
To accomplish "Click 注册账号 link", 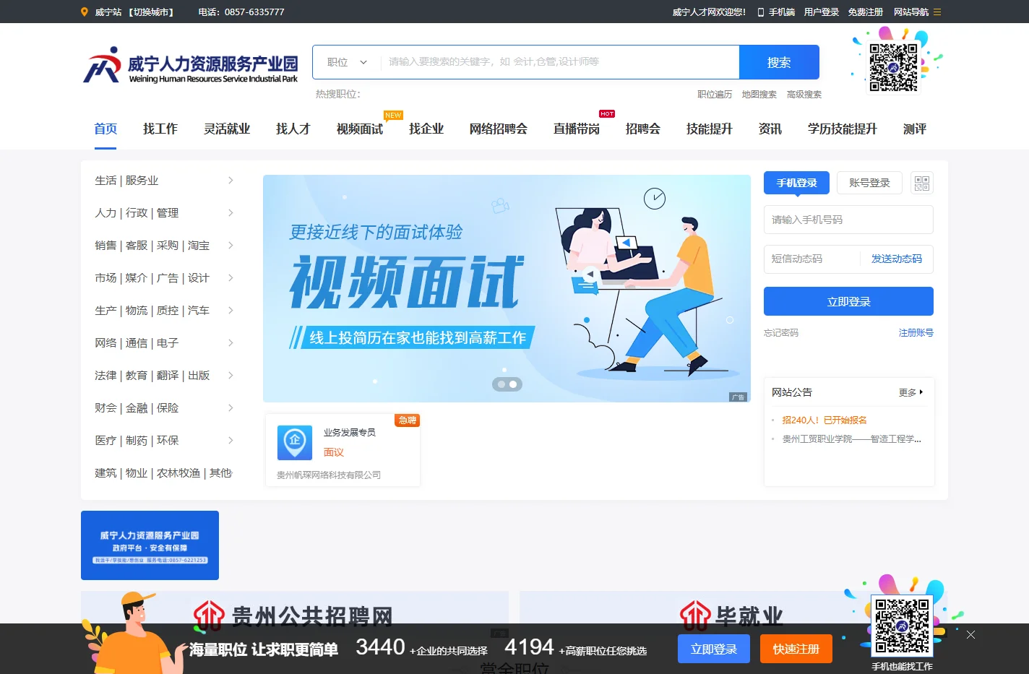I will point(916,333).
